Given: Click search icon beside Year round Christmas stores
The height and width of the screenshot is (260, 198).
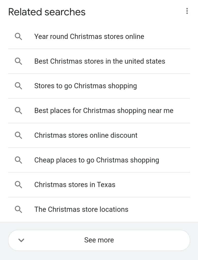Looking at the screenshot, I should (18, 37).
